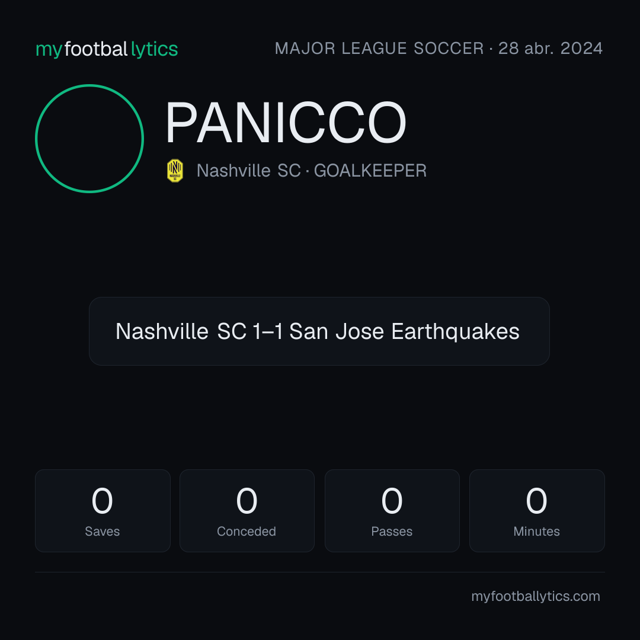This screenshot has width=640, height=640.
Task: Click the zero value above Passes
Action: [392, 501]
